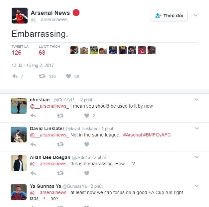This screenshot has width=209, height=207.
Task: Expand options for christian's reply
Action: [x=196, y=99]
